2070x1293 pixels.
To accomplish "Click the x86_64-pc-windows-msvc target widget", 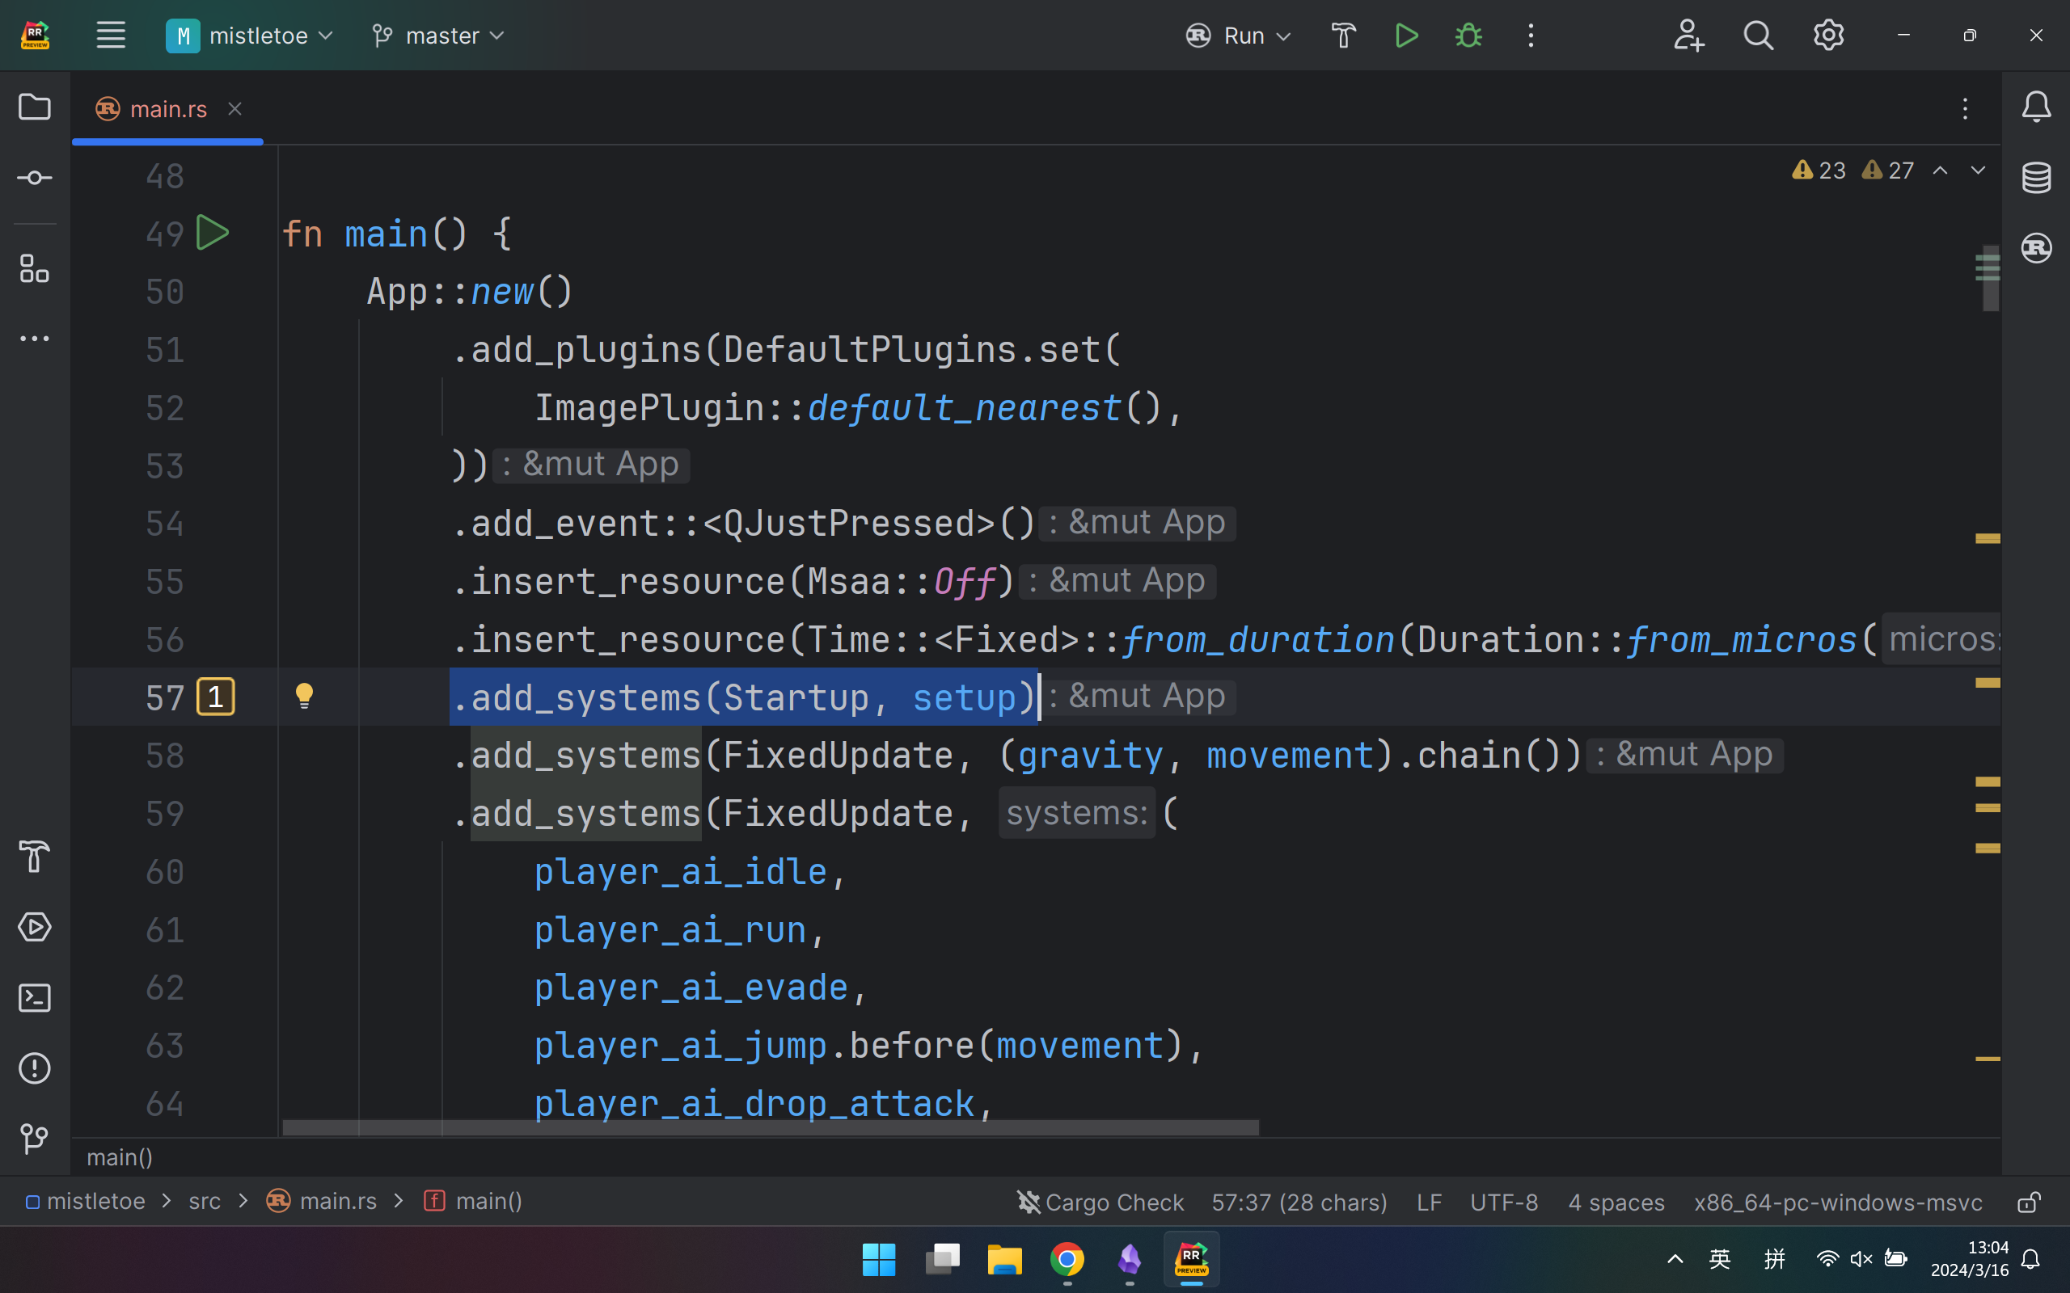I will pyautogui.click(x=1837, y=1202).
